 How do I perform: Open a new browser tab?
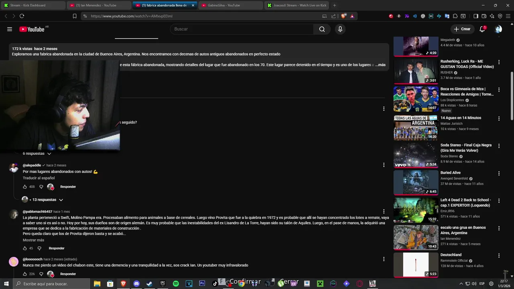pyautogui.click(x=335, y=5)
